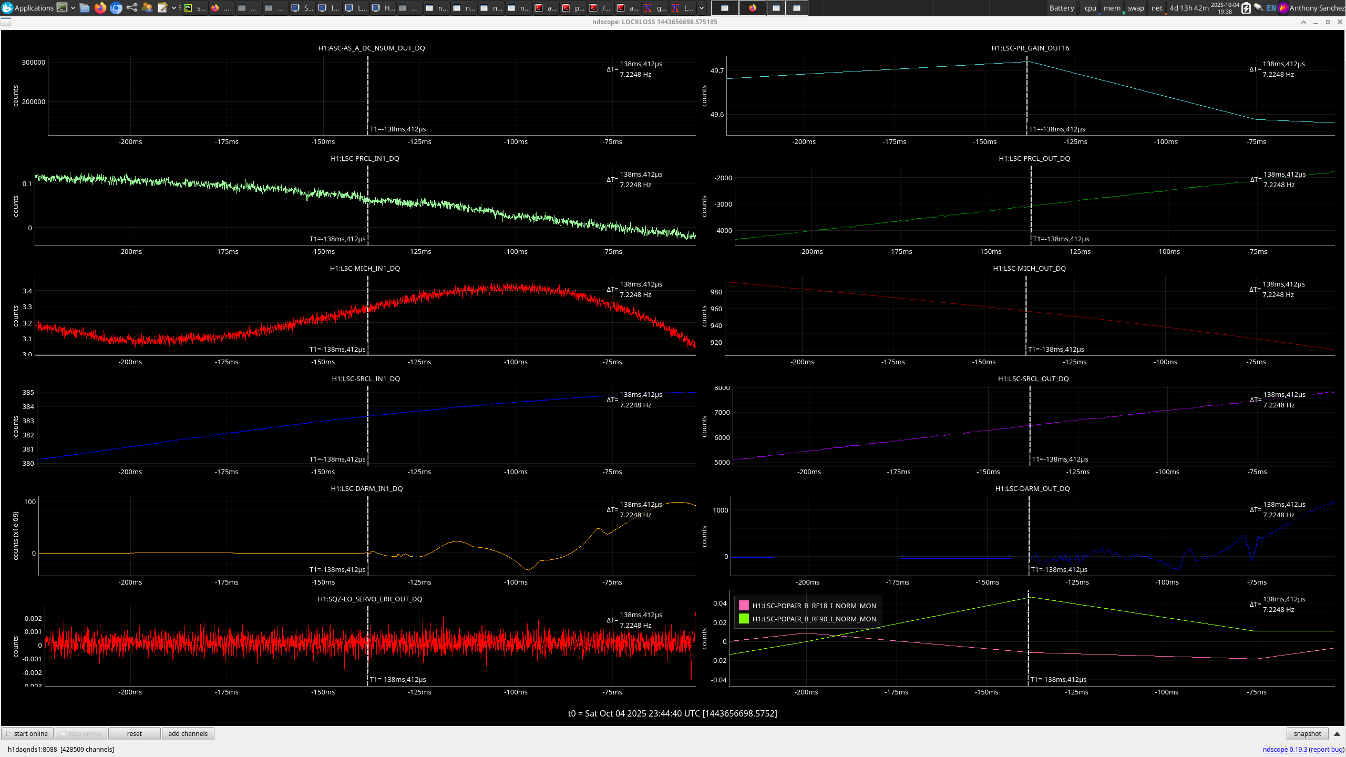
Task: Open the PyCharm taskbar window
Action: click(194, 7)
